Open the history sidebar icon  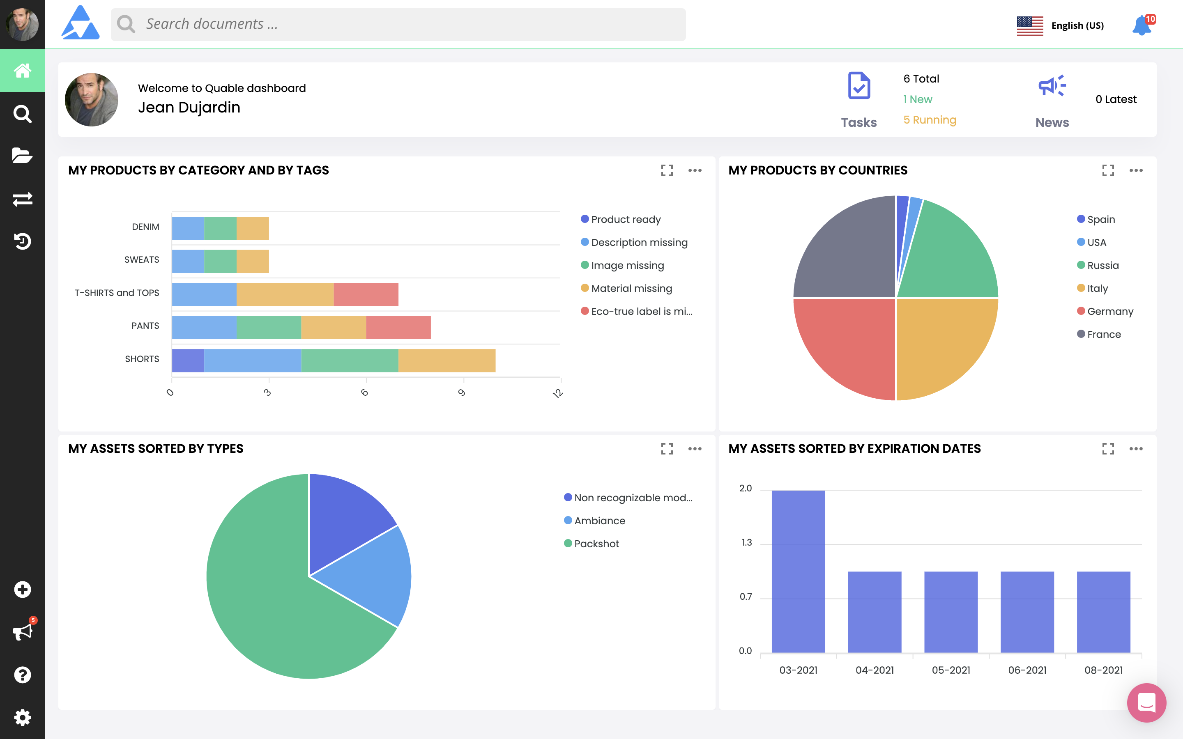coord(23,241)
